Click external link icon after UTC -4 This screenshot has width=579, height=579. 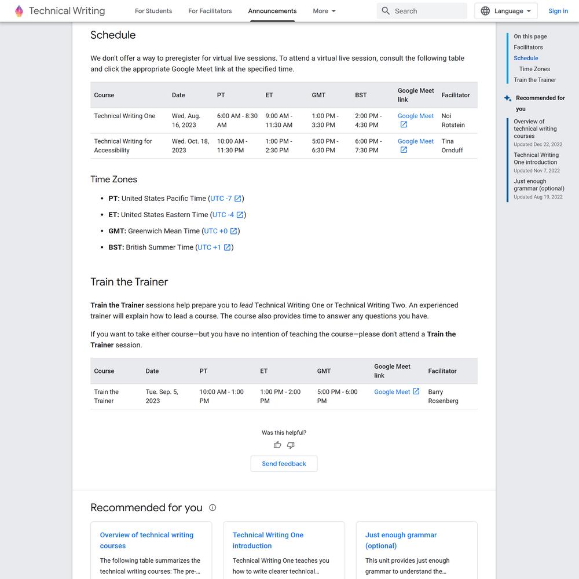tap(240, 215)
